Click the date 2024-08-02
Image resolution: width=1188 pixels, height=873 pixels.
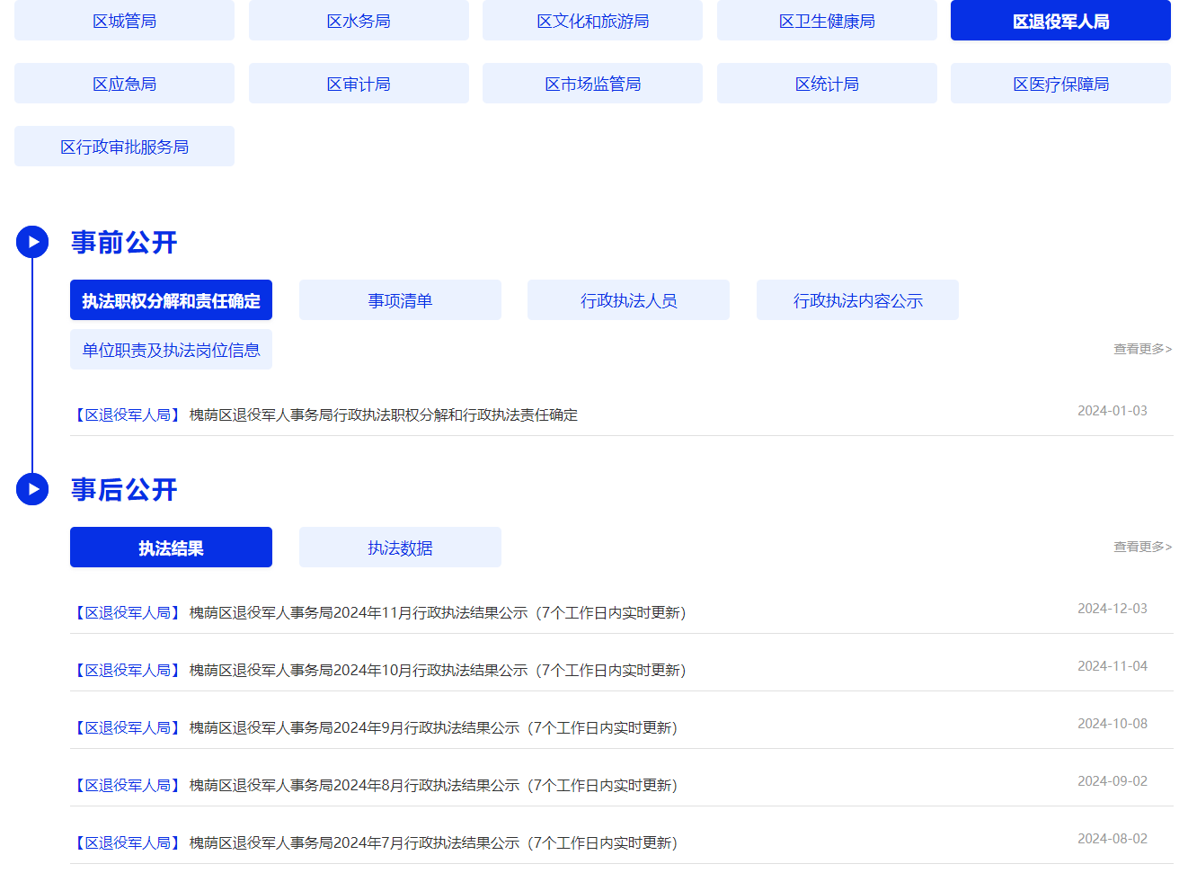coord(1113,839)
